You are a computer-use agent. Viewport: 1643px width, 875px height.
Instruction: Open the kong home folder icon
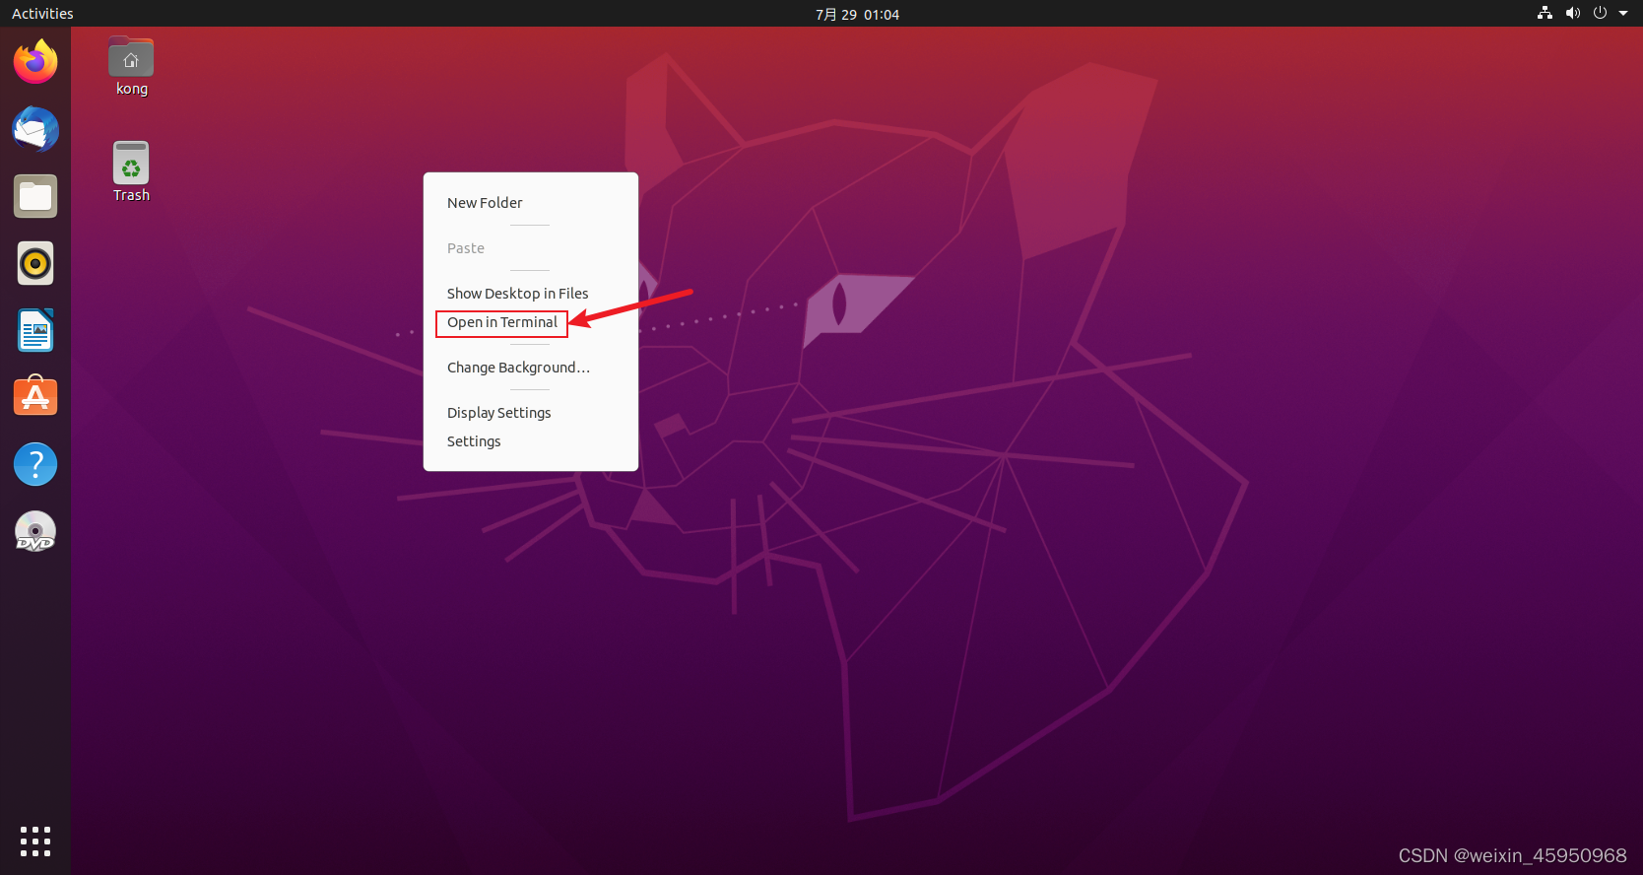pyautogui.click(x=131, y=67)
